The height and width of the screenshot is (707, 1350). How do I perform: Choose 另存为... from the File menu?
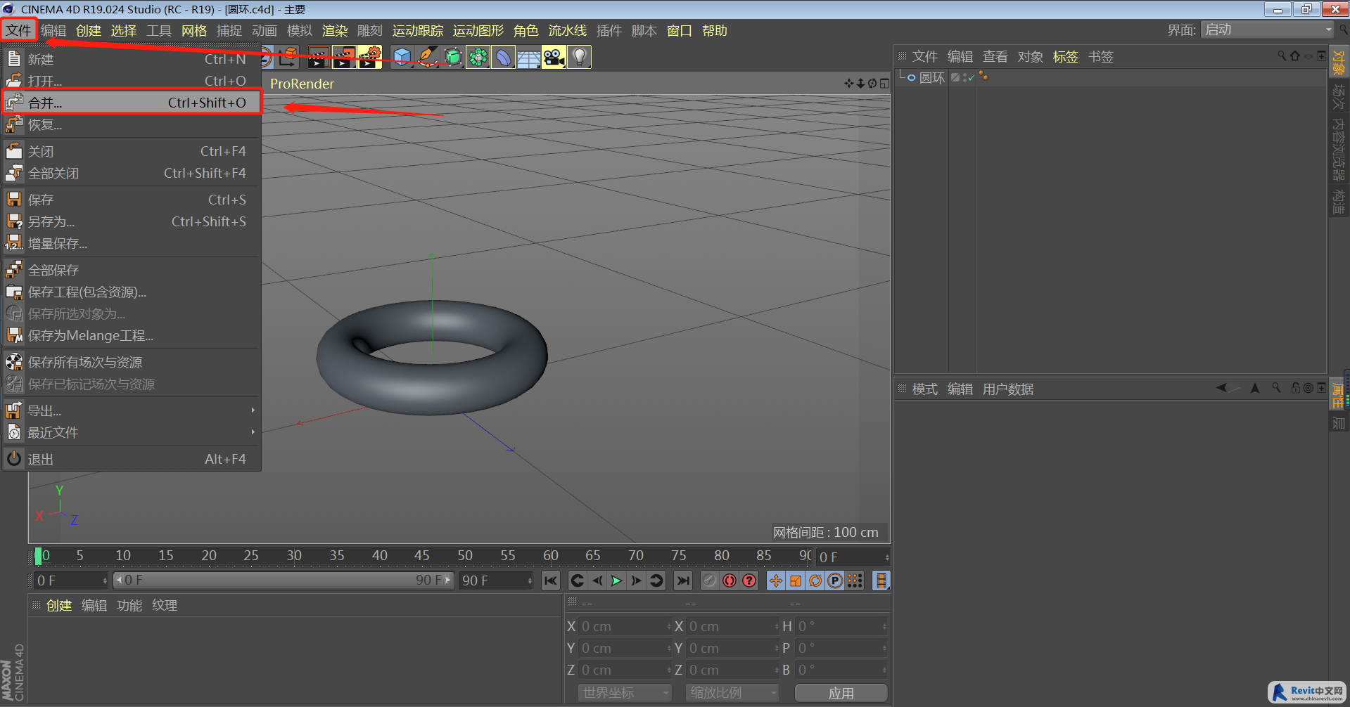pyautogui.click(x=132, y=221)
